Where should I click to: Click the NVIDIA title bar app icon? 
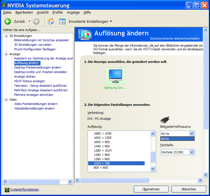click(x=4, y=5)
